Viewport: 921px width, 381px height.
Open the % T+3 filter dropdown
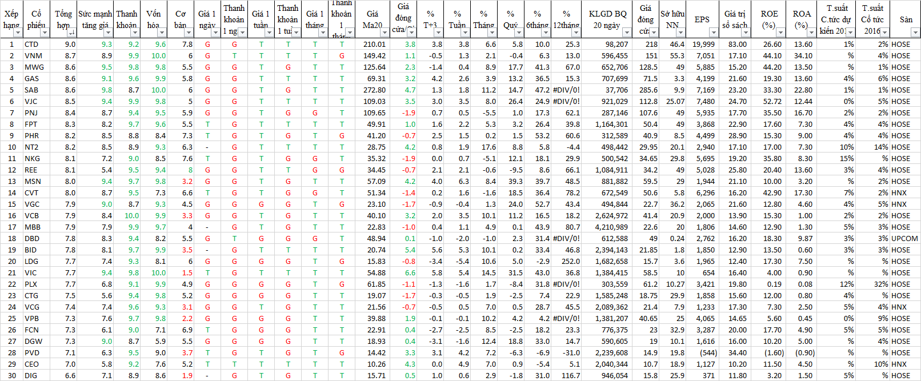pyautogui.click(x=438, y=33)
